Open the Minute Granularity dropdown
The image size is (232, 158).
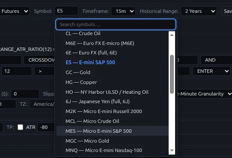tap(204, 94)
